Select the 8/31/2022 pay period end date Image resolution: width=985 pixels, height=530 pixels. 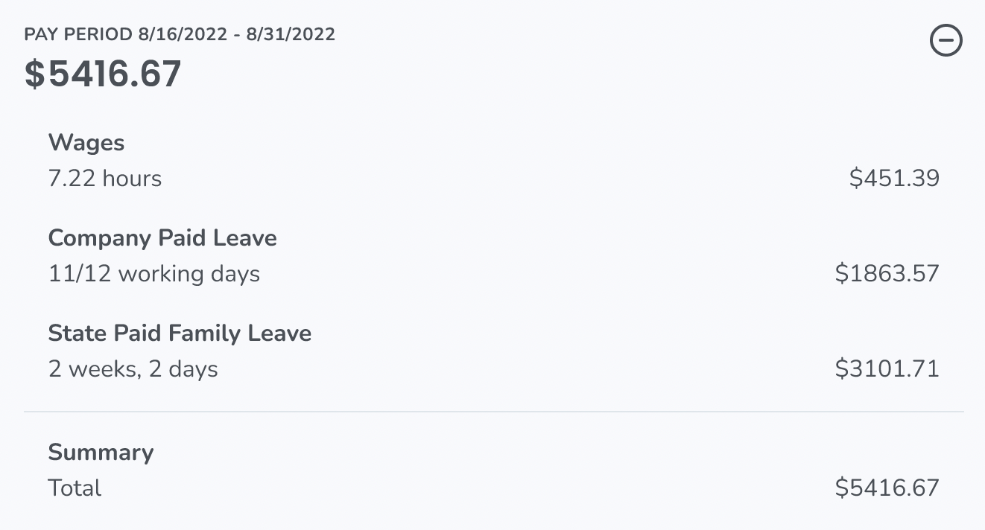click(291, 34)
